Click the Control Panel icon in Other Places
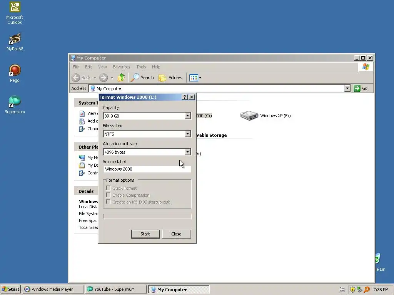394x295 pixels. point(82,173)
